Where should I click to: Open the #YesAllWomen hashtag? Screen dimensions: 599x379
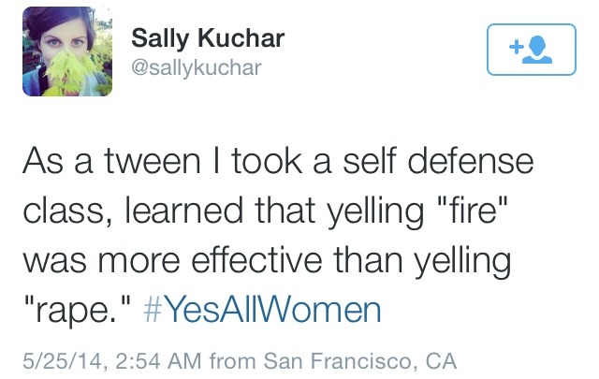[262, 310]
